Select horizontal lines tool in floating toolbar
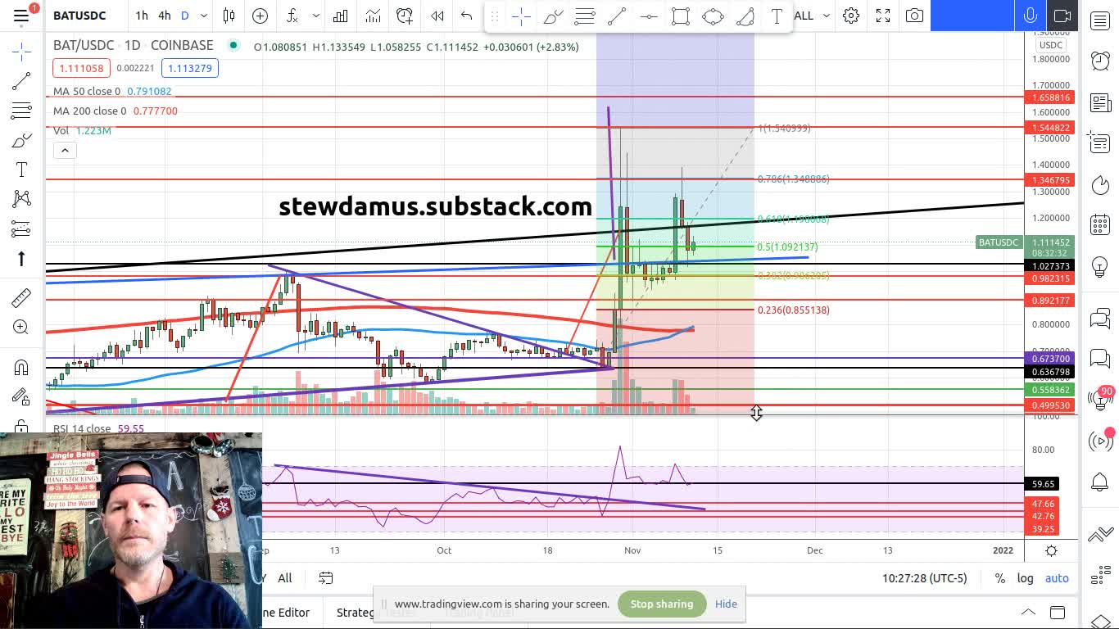The height and width of the screenshot is (629, 1119). coord(585,16)
